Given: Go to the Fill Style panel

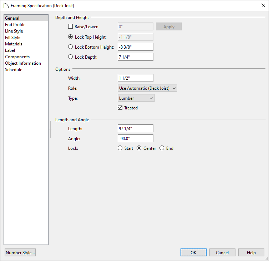Looking at the screenshot, I should pyautogui.click(x=26, y=38).
